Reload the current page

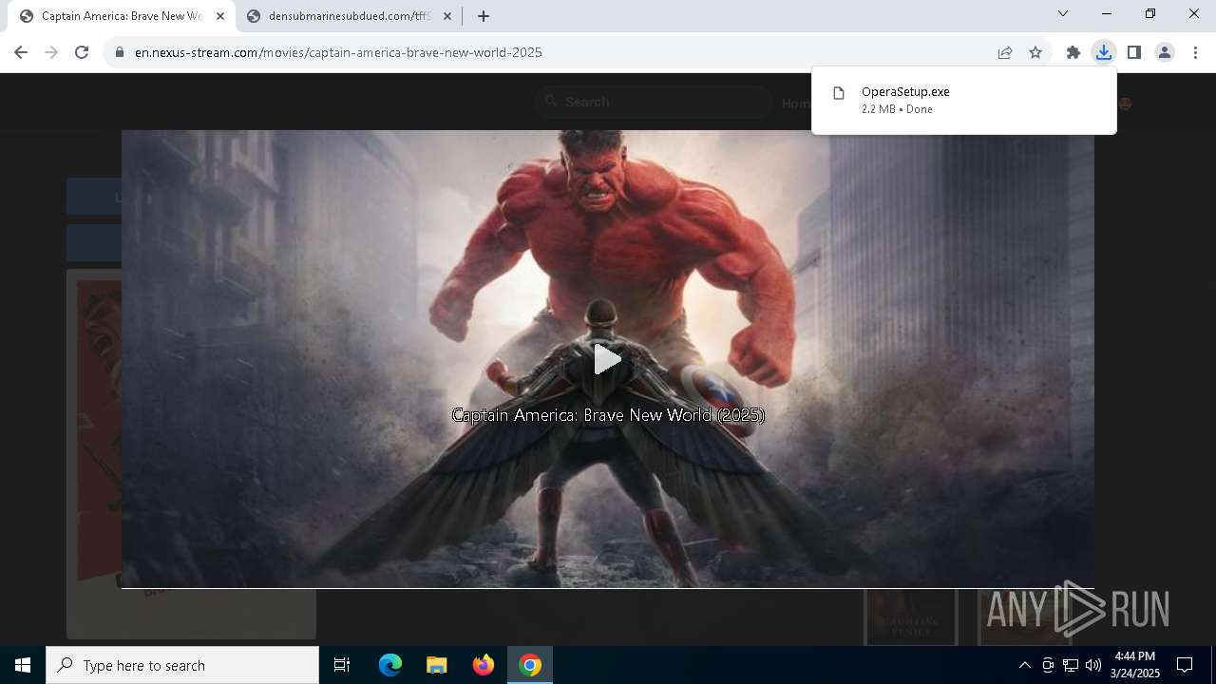(82, 52)
